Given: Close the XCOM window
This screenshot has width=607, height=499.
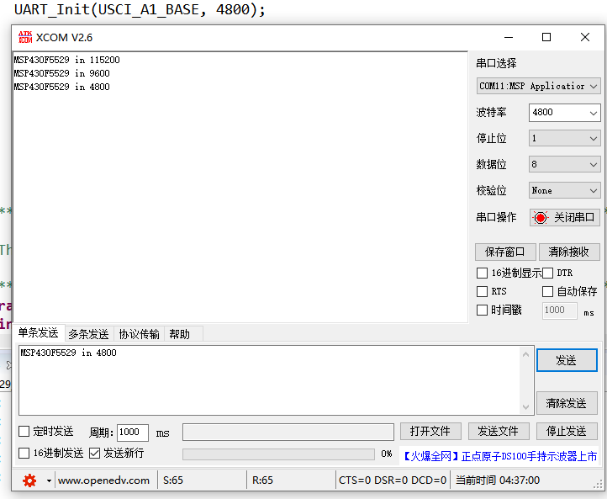Looking at the screenshot, I should tap(585, 37).
